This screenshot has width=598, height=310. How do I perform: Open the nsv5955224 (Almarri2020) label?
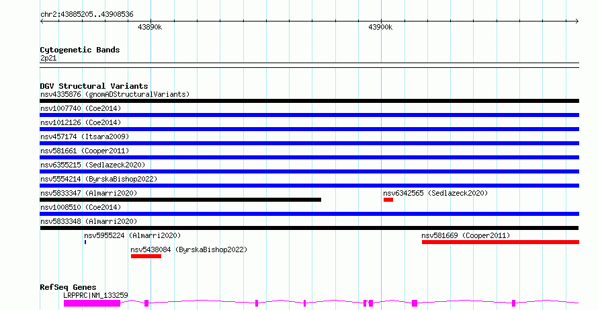(132, 235)
